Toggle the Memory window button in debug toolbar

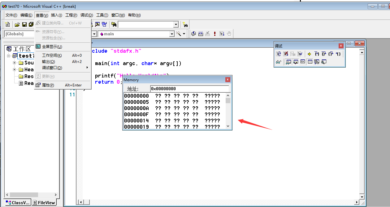pos(310,62)
